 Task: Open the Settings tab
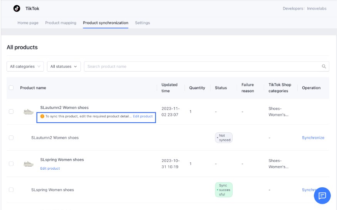[x=142, y=23]
